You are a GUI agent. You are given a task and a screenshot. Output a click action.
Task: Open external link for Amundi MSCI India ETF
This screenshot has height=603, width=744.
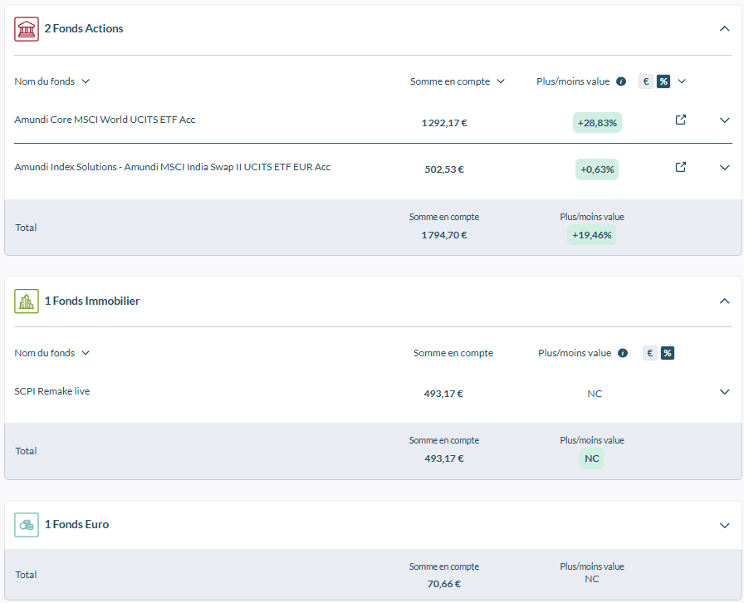point(680,167)
